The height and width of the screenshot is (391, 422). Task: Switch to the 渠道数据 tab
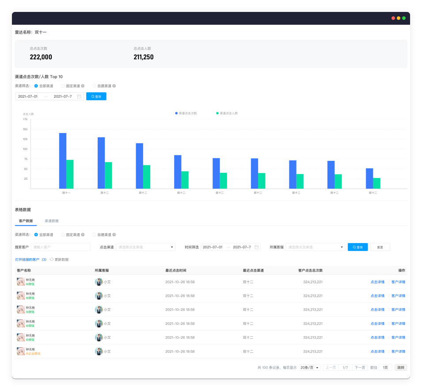tap(52, 221)
